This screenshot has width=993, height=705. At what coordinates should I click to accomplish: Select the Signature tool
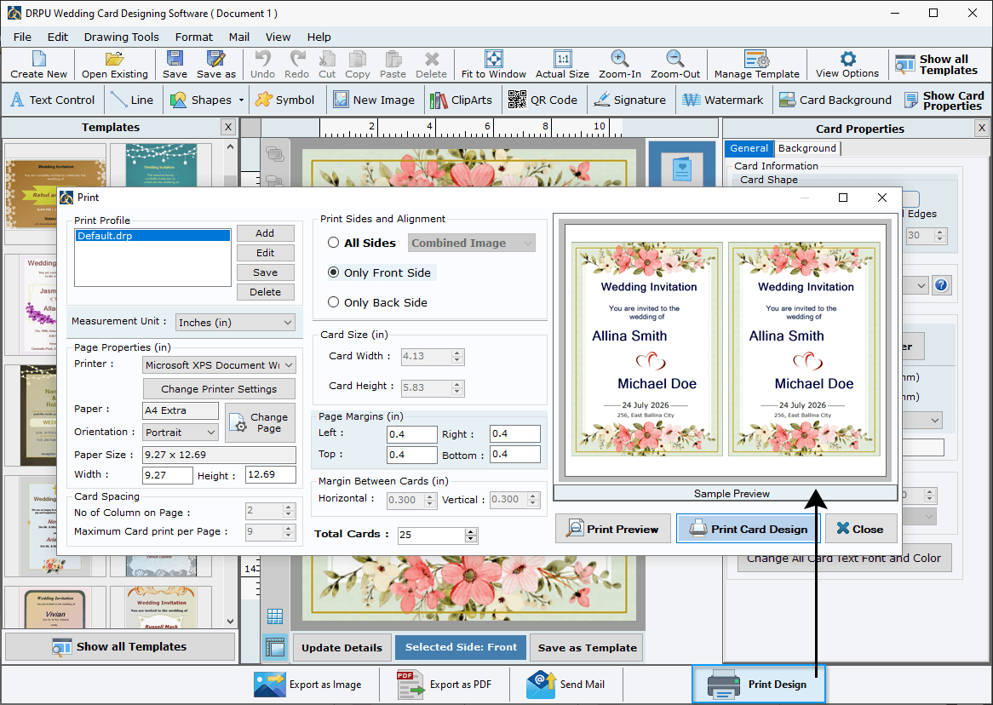(x=630, y=100)
